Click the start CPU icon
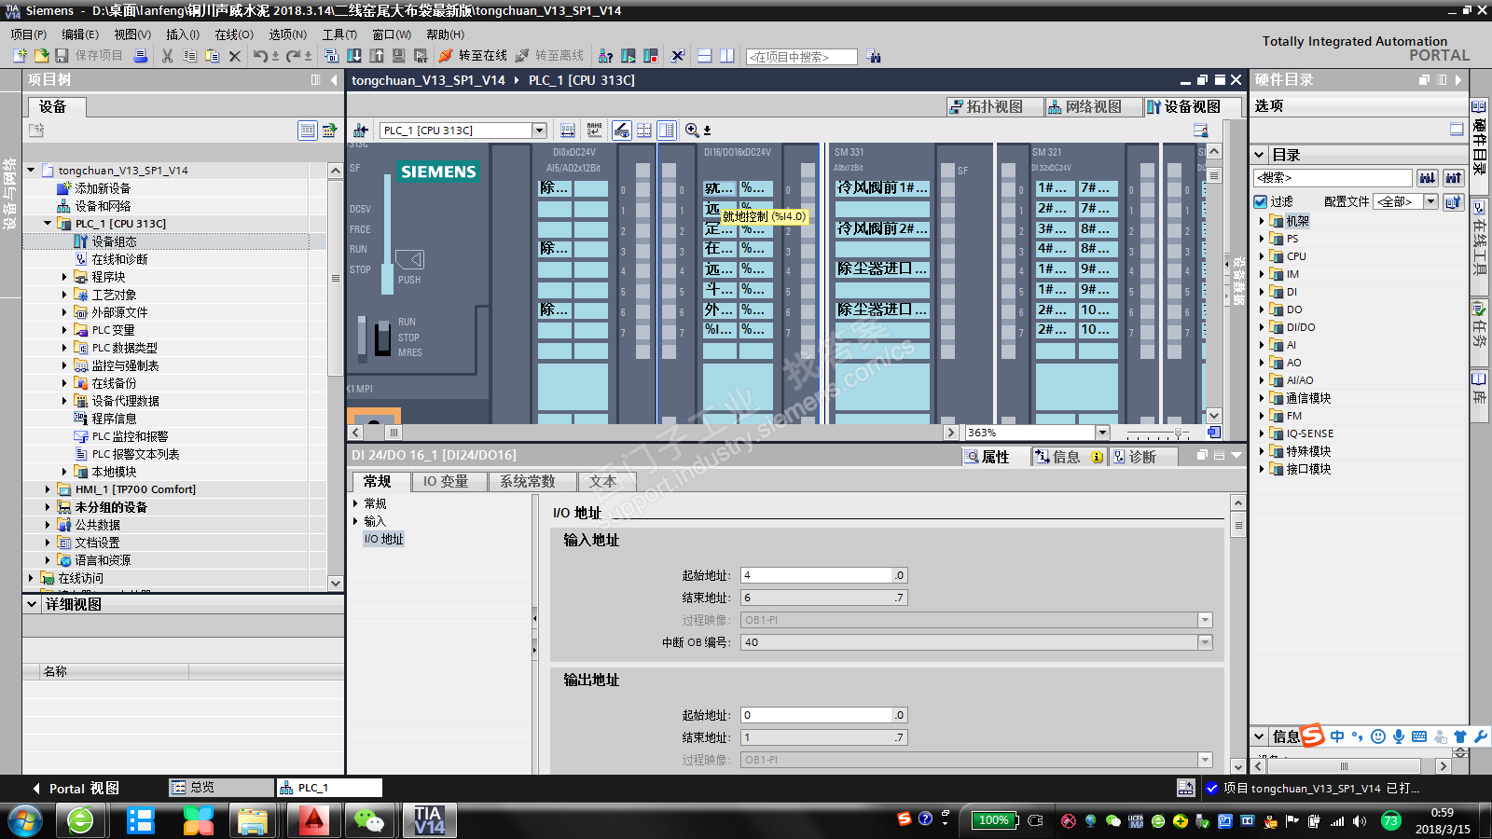The width and height of the screenshot is (1492, 839). pos(629,56)
